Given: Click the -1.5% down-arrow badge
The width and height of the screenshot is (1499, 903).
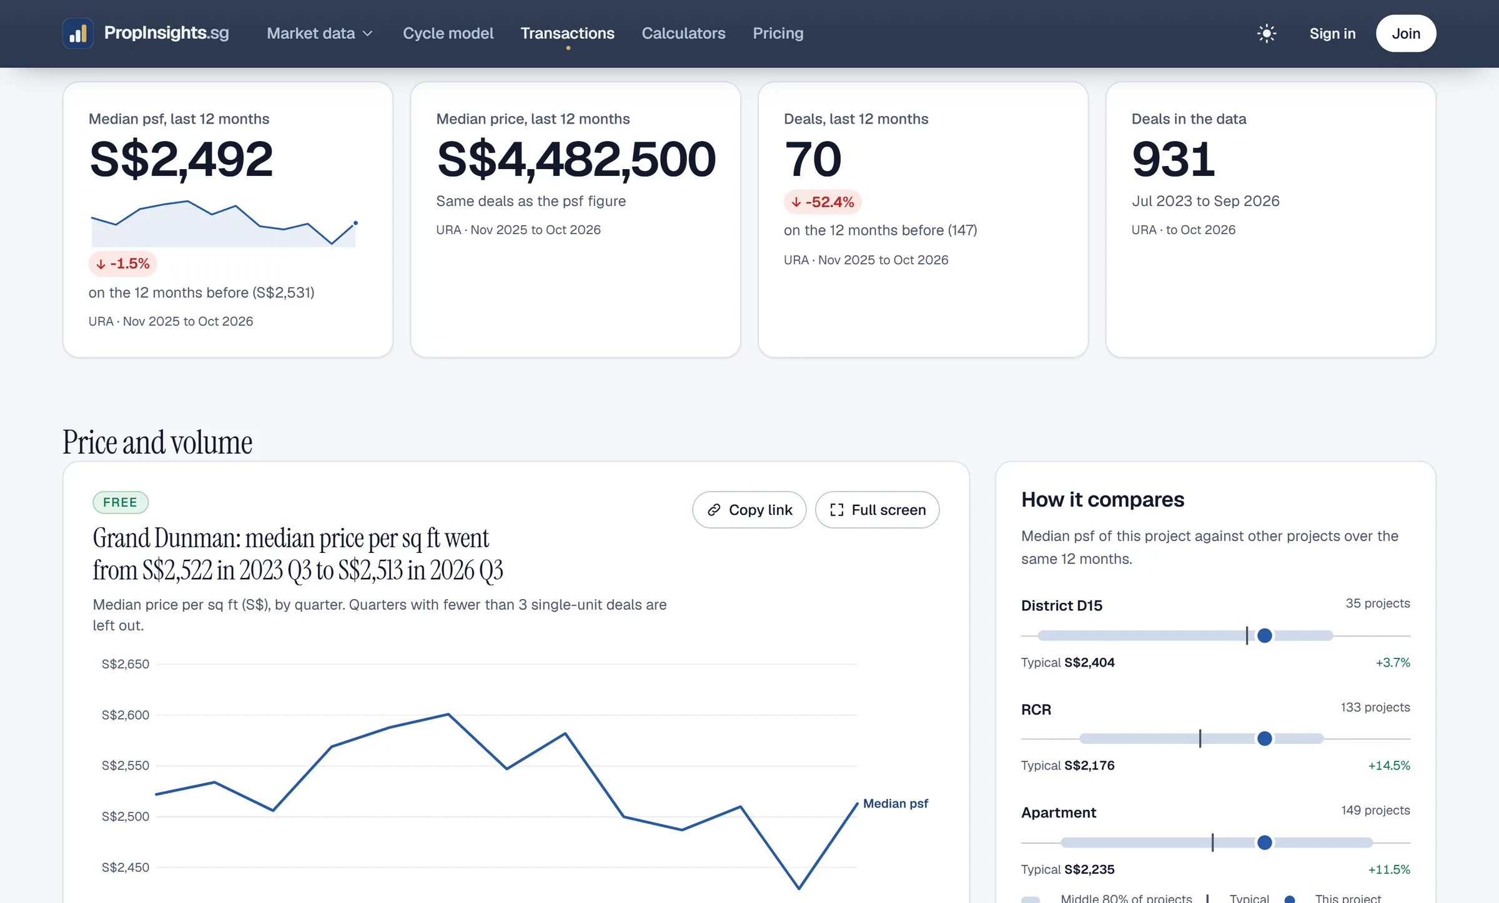Looking at the screenshot, I should [x=122, y=263].
